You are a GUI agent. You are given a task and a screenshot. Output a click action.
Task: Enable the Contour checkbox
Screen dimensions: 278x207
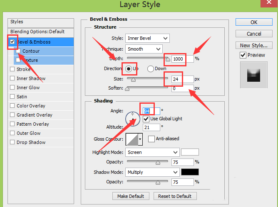pyautogui.click(x=18, y=51)
